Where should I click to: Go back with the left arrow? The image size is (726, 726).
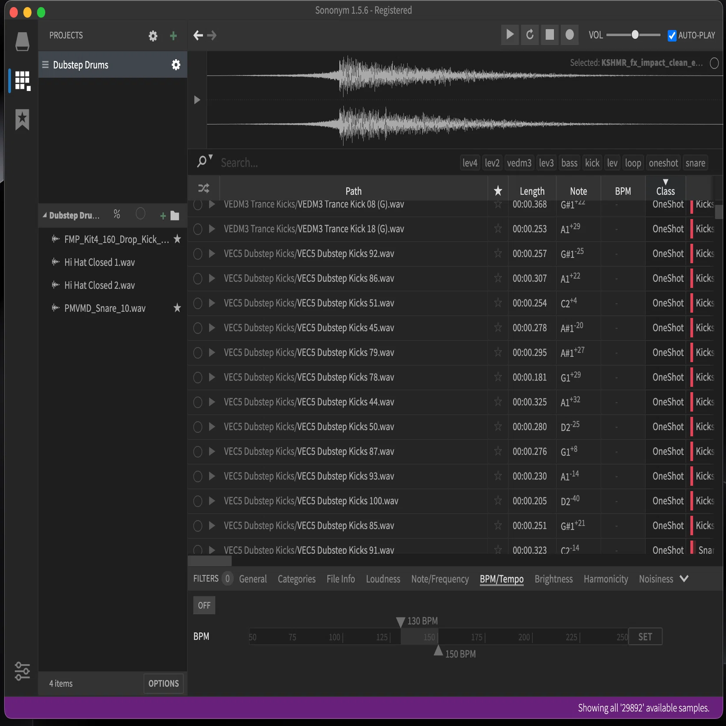[198, 35]
